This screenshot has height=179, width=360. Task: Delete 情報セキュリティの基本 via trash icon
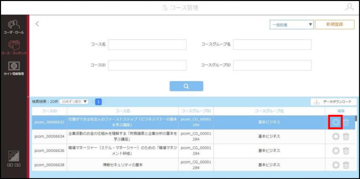(x=346, y=165)
